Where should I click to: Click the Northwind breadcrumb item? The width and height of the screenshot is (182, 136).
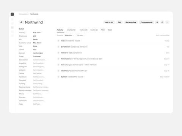tap(34, 14)
